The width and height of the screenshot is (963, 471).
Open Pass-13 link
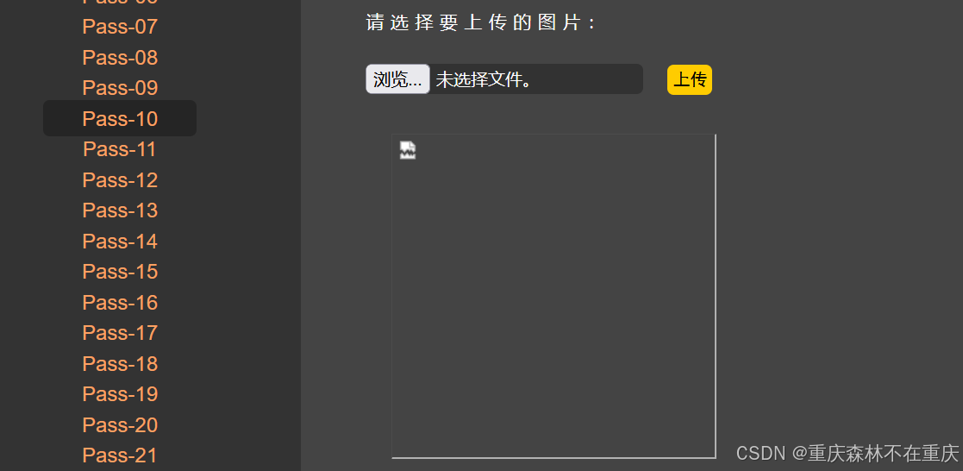(x=120, y=210)
